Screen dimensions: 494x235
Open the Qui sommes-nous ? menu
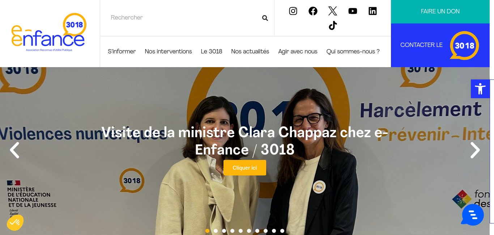[353, 51]
